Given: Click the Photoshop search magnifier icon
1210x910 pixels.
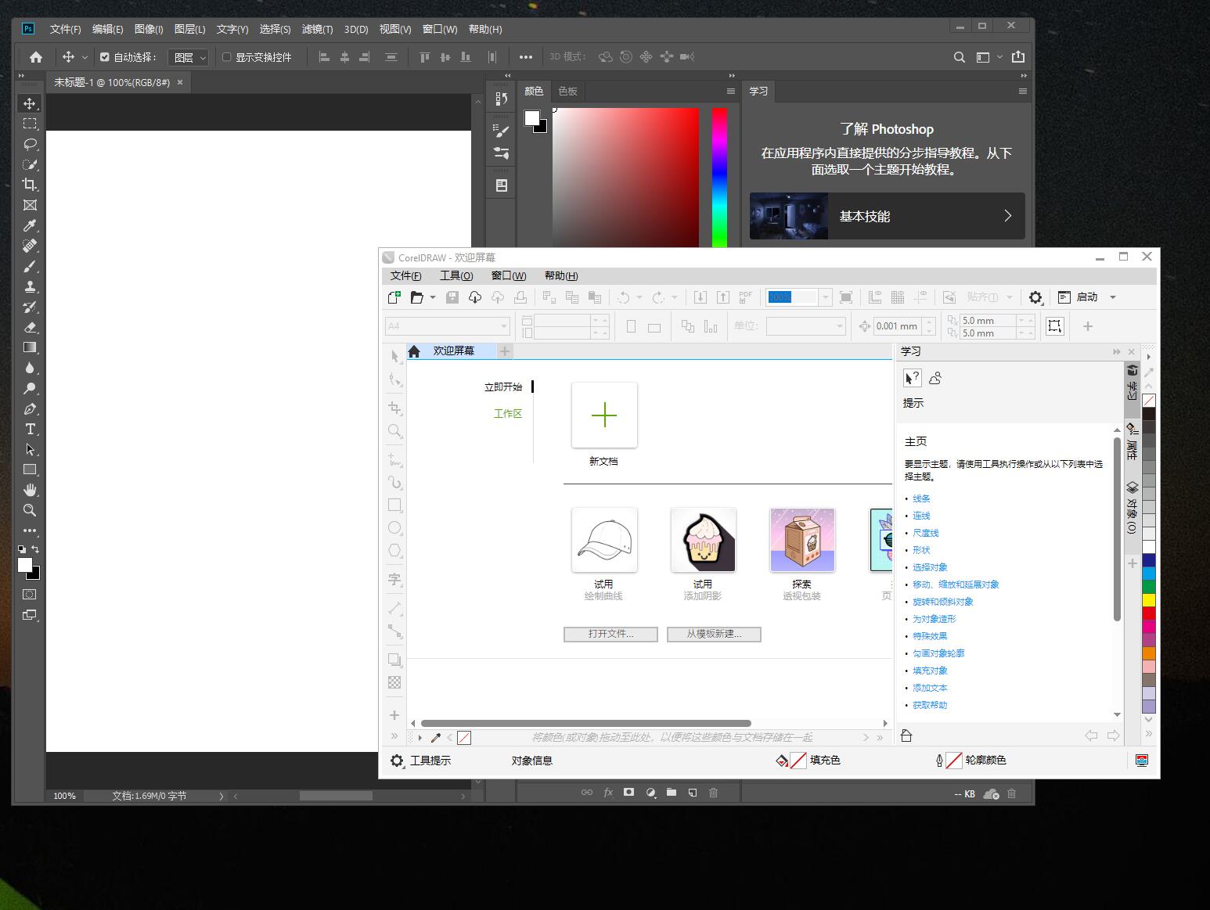Looking at the screenshot, I should click(959, 57).
